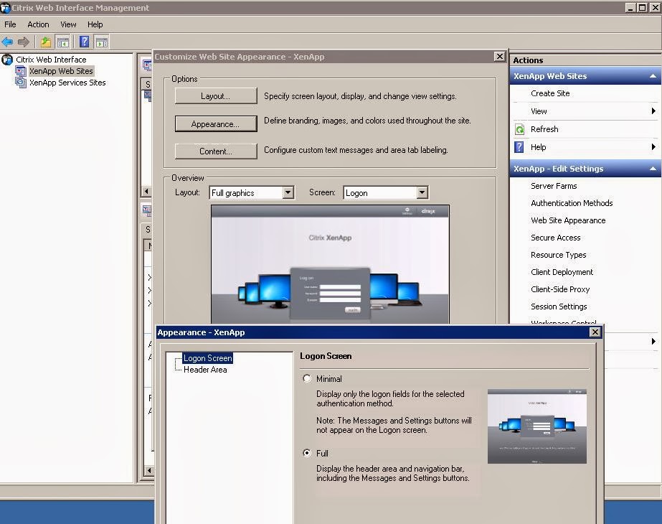662x524 pixels.
Task: Click the Forward arrow toolbar icon
Action: pyautogui.click(x=24, y=42)
